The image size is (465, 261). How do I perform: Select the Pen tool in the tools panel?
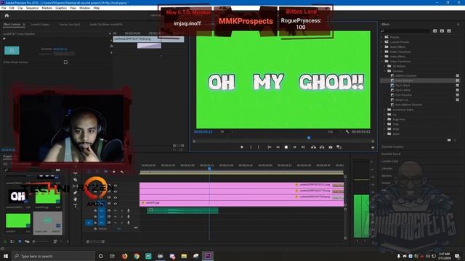[x=76, y=193]
